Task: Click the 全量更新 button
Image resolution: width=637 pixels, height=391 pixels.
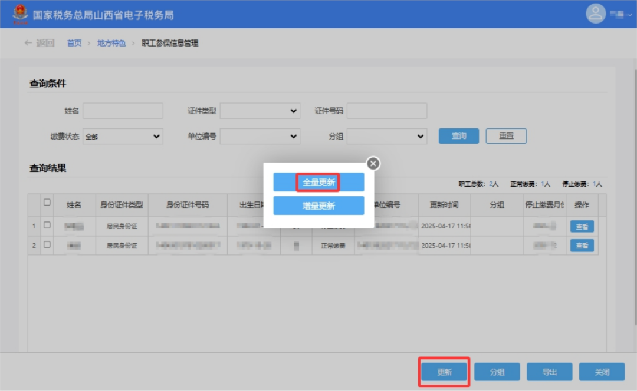Action: (318, 182)
